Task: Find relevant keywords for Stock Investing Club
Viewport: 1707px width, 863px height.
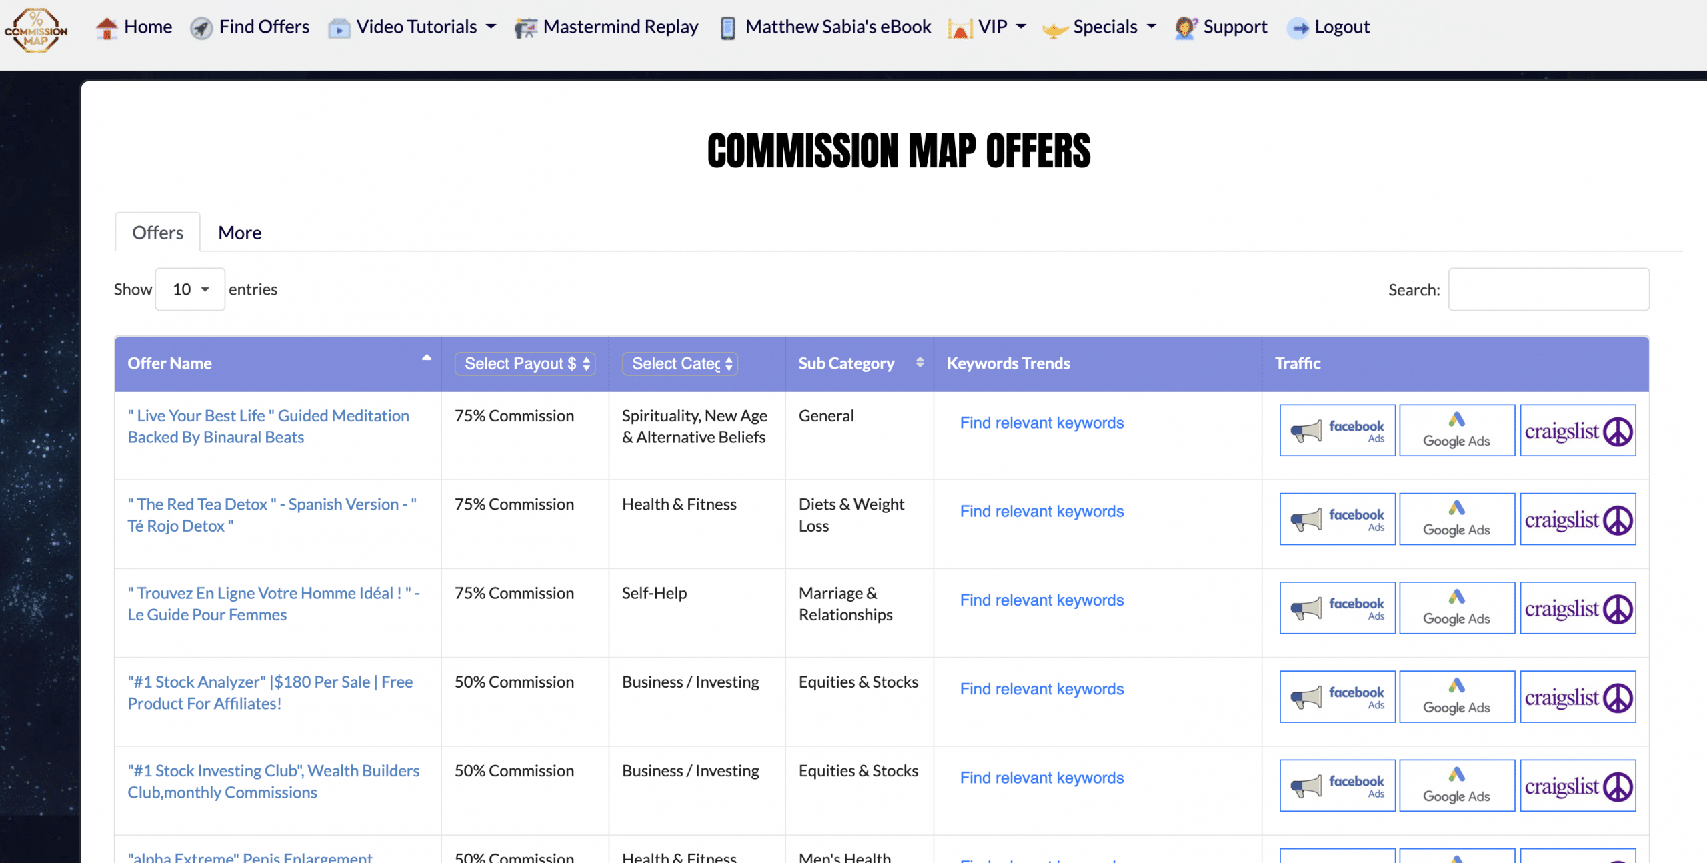Action: pyautogui.click(x=1042, y=777)
